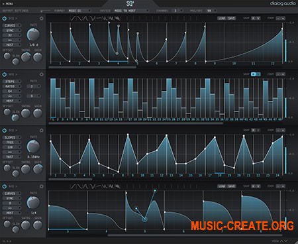Click the Swing knob of first sequencer
This screenshot has width=298, height=244.
26,57
